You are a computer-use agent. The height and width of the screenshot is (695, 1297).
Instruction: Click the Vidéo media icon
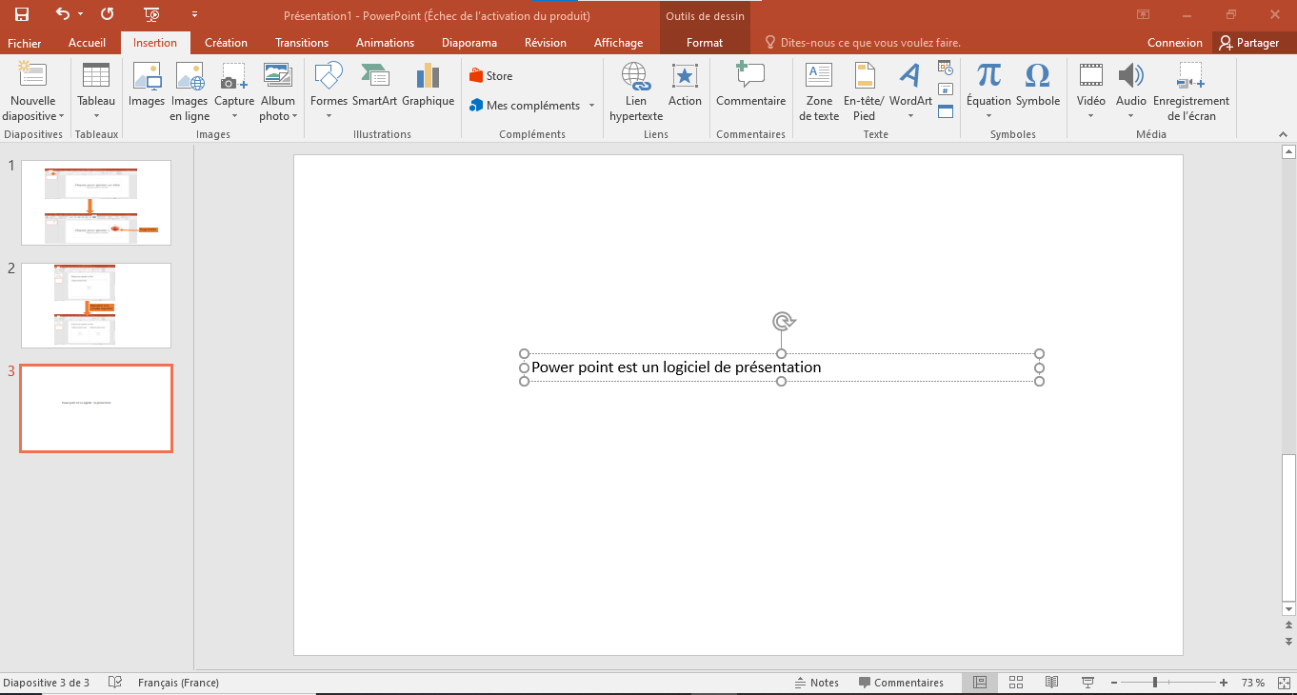point(1091,76)
